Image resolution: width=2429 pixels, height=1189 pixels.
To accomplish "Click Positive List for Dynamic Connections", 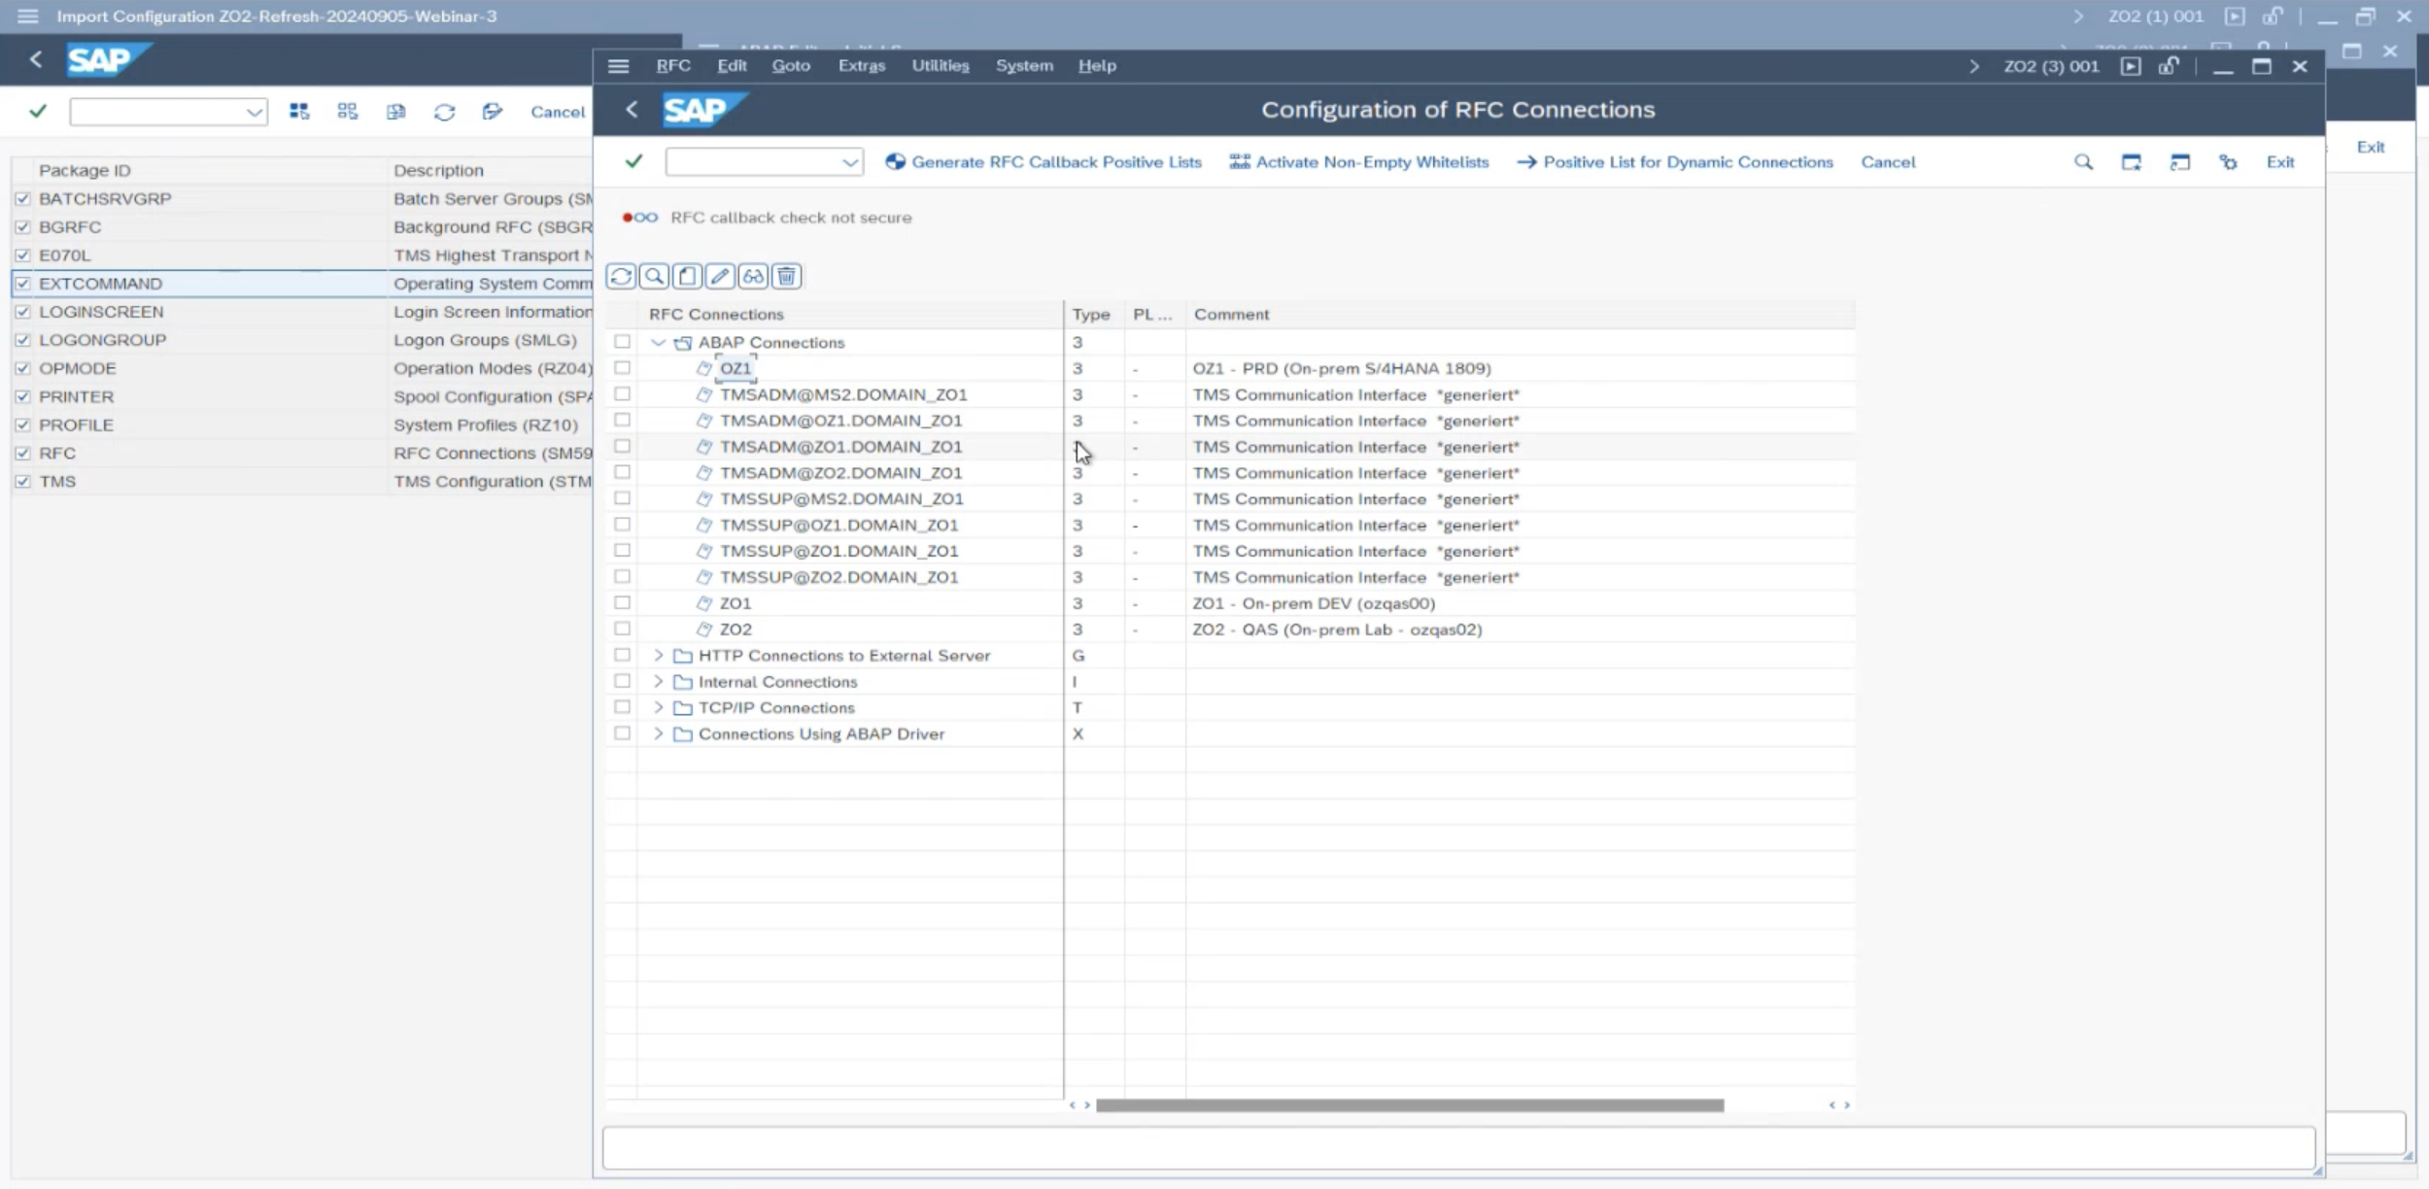I will tap(1675, 162).
